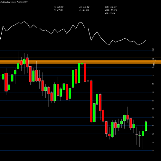Click the 90 price axis label
The image size is (161, 161).
pyautogui.click(x=153, y=51)
